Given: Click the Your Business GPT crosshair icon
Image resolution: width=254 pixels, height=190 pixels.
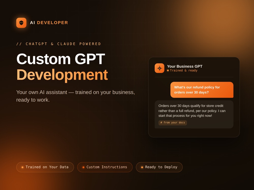Looking at the screenshot, I should coord(160,68).
